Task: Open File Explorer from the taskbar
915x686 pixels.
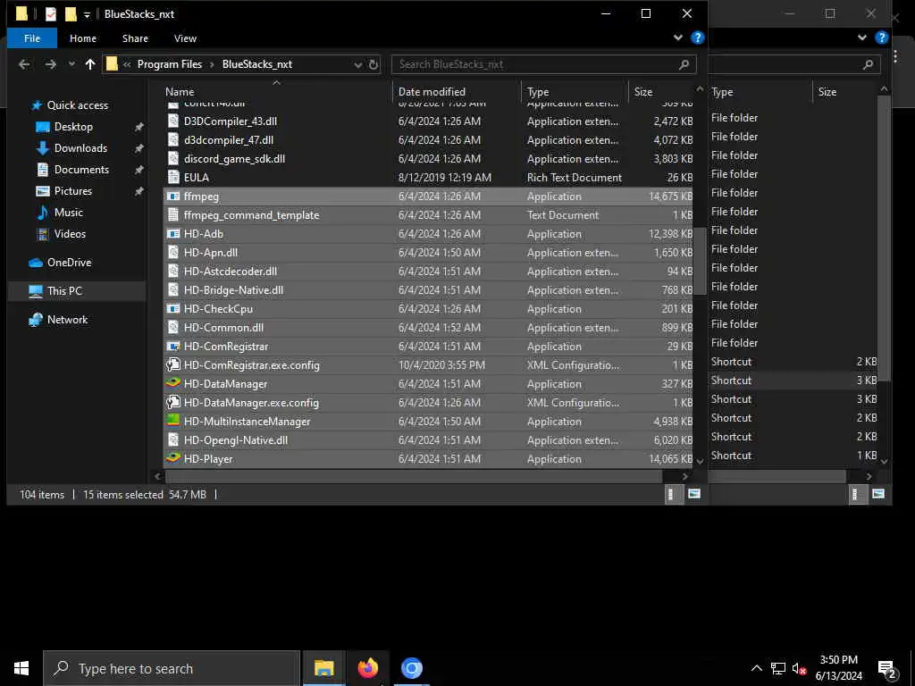Action: (x=323, y=668)
